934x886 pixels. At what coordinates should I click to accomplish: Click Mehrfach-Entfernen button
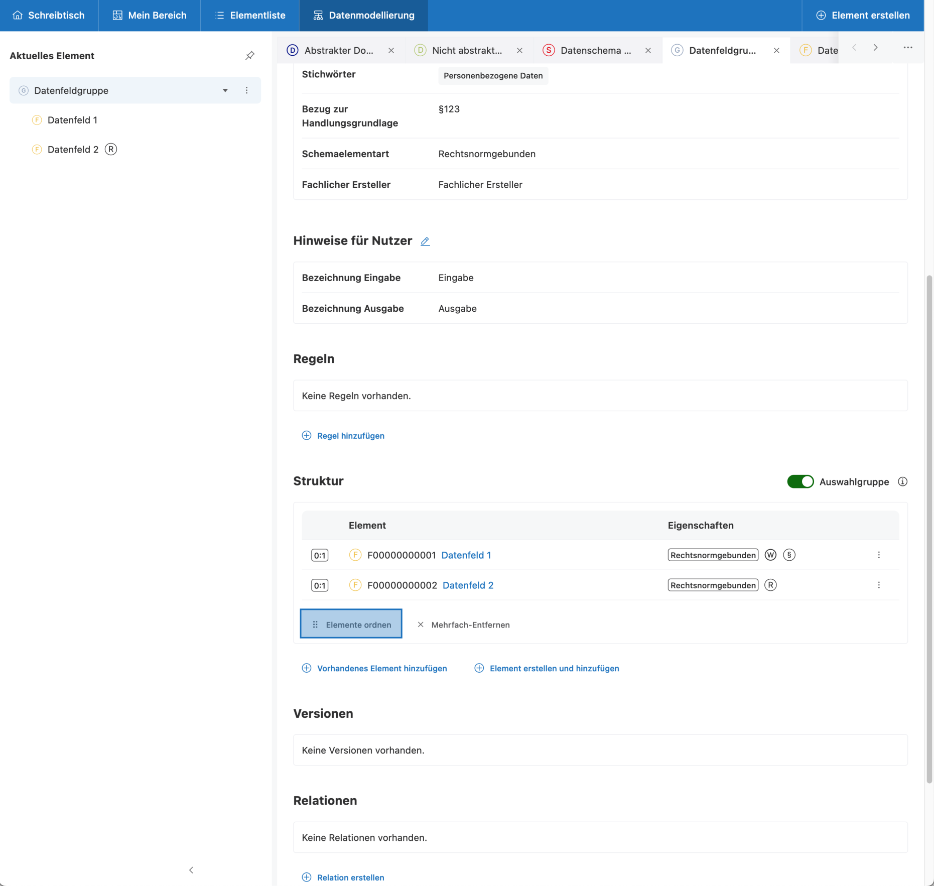tap(464, 625)
